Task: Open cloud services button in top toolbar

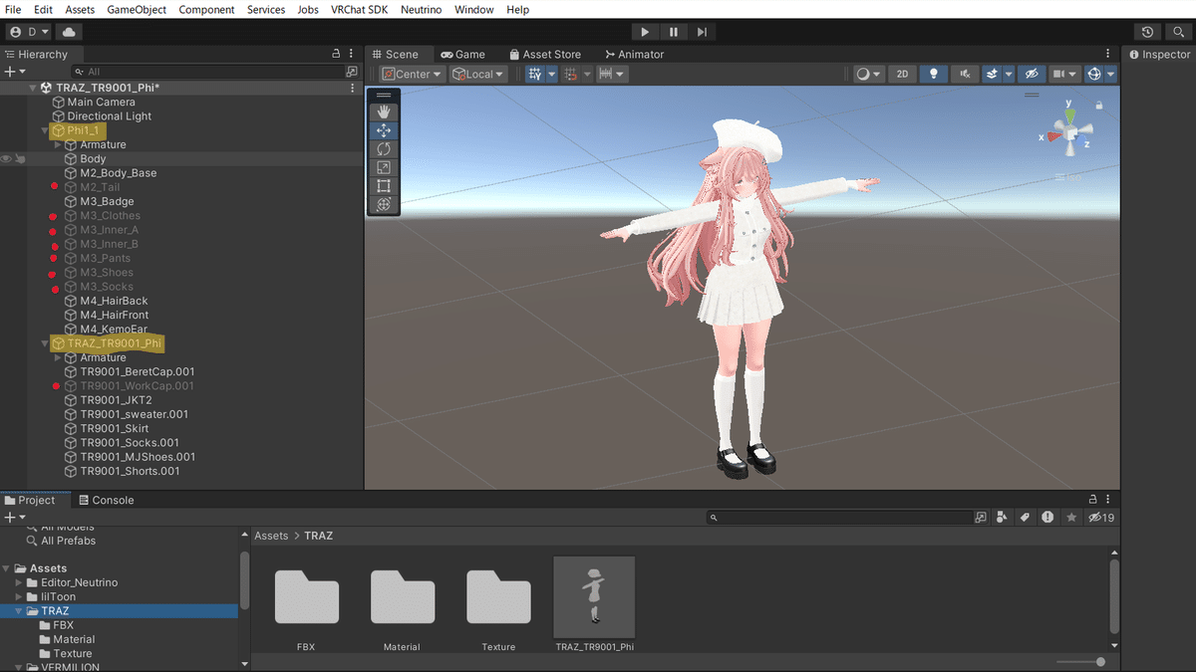Action: click(x=70, y=32)
